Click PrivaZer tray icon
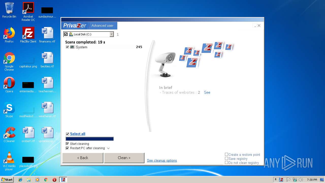 (x=281, y=180)
